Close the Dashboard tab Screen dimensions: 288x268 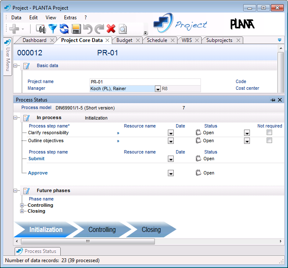pyautogui.click(x=52, y=40)
